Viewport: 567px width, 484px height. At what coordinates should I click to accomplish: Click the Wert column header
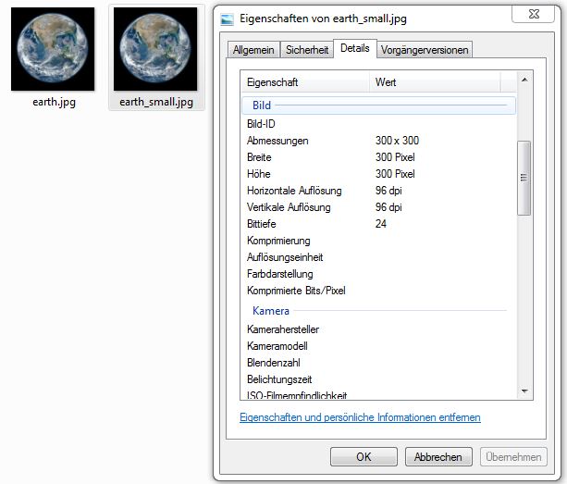pyautogui.click(x=435, y=82)
